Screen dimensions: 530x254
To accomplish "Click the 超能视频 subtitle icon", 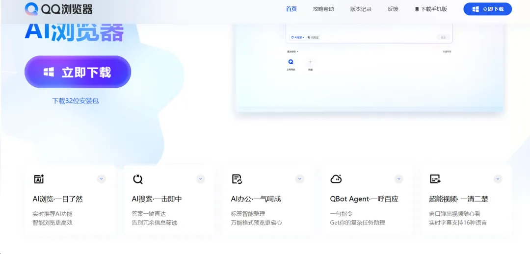I will coord(435,179).
